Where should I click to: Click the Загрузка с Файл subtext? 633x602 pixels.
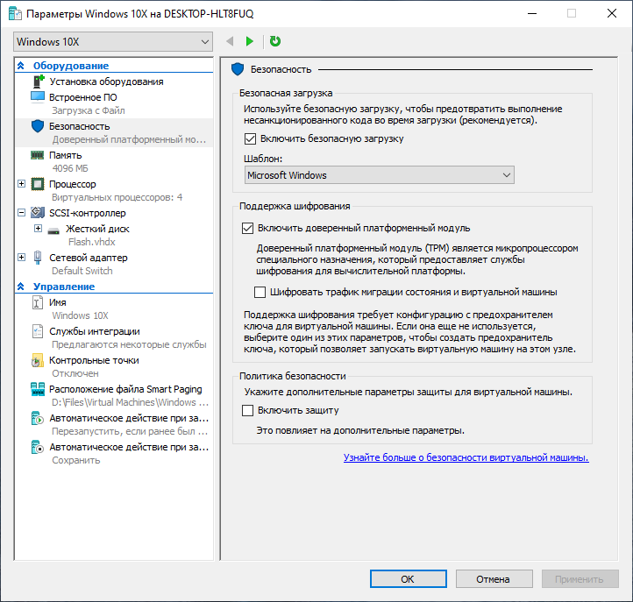tap(88, 110)
